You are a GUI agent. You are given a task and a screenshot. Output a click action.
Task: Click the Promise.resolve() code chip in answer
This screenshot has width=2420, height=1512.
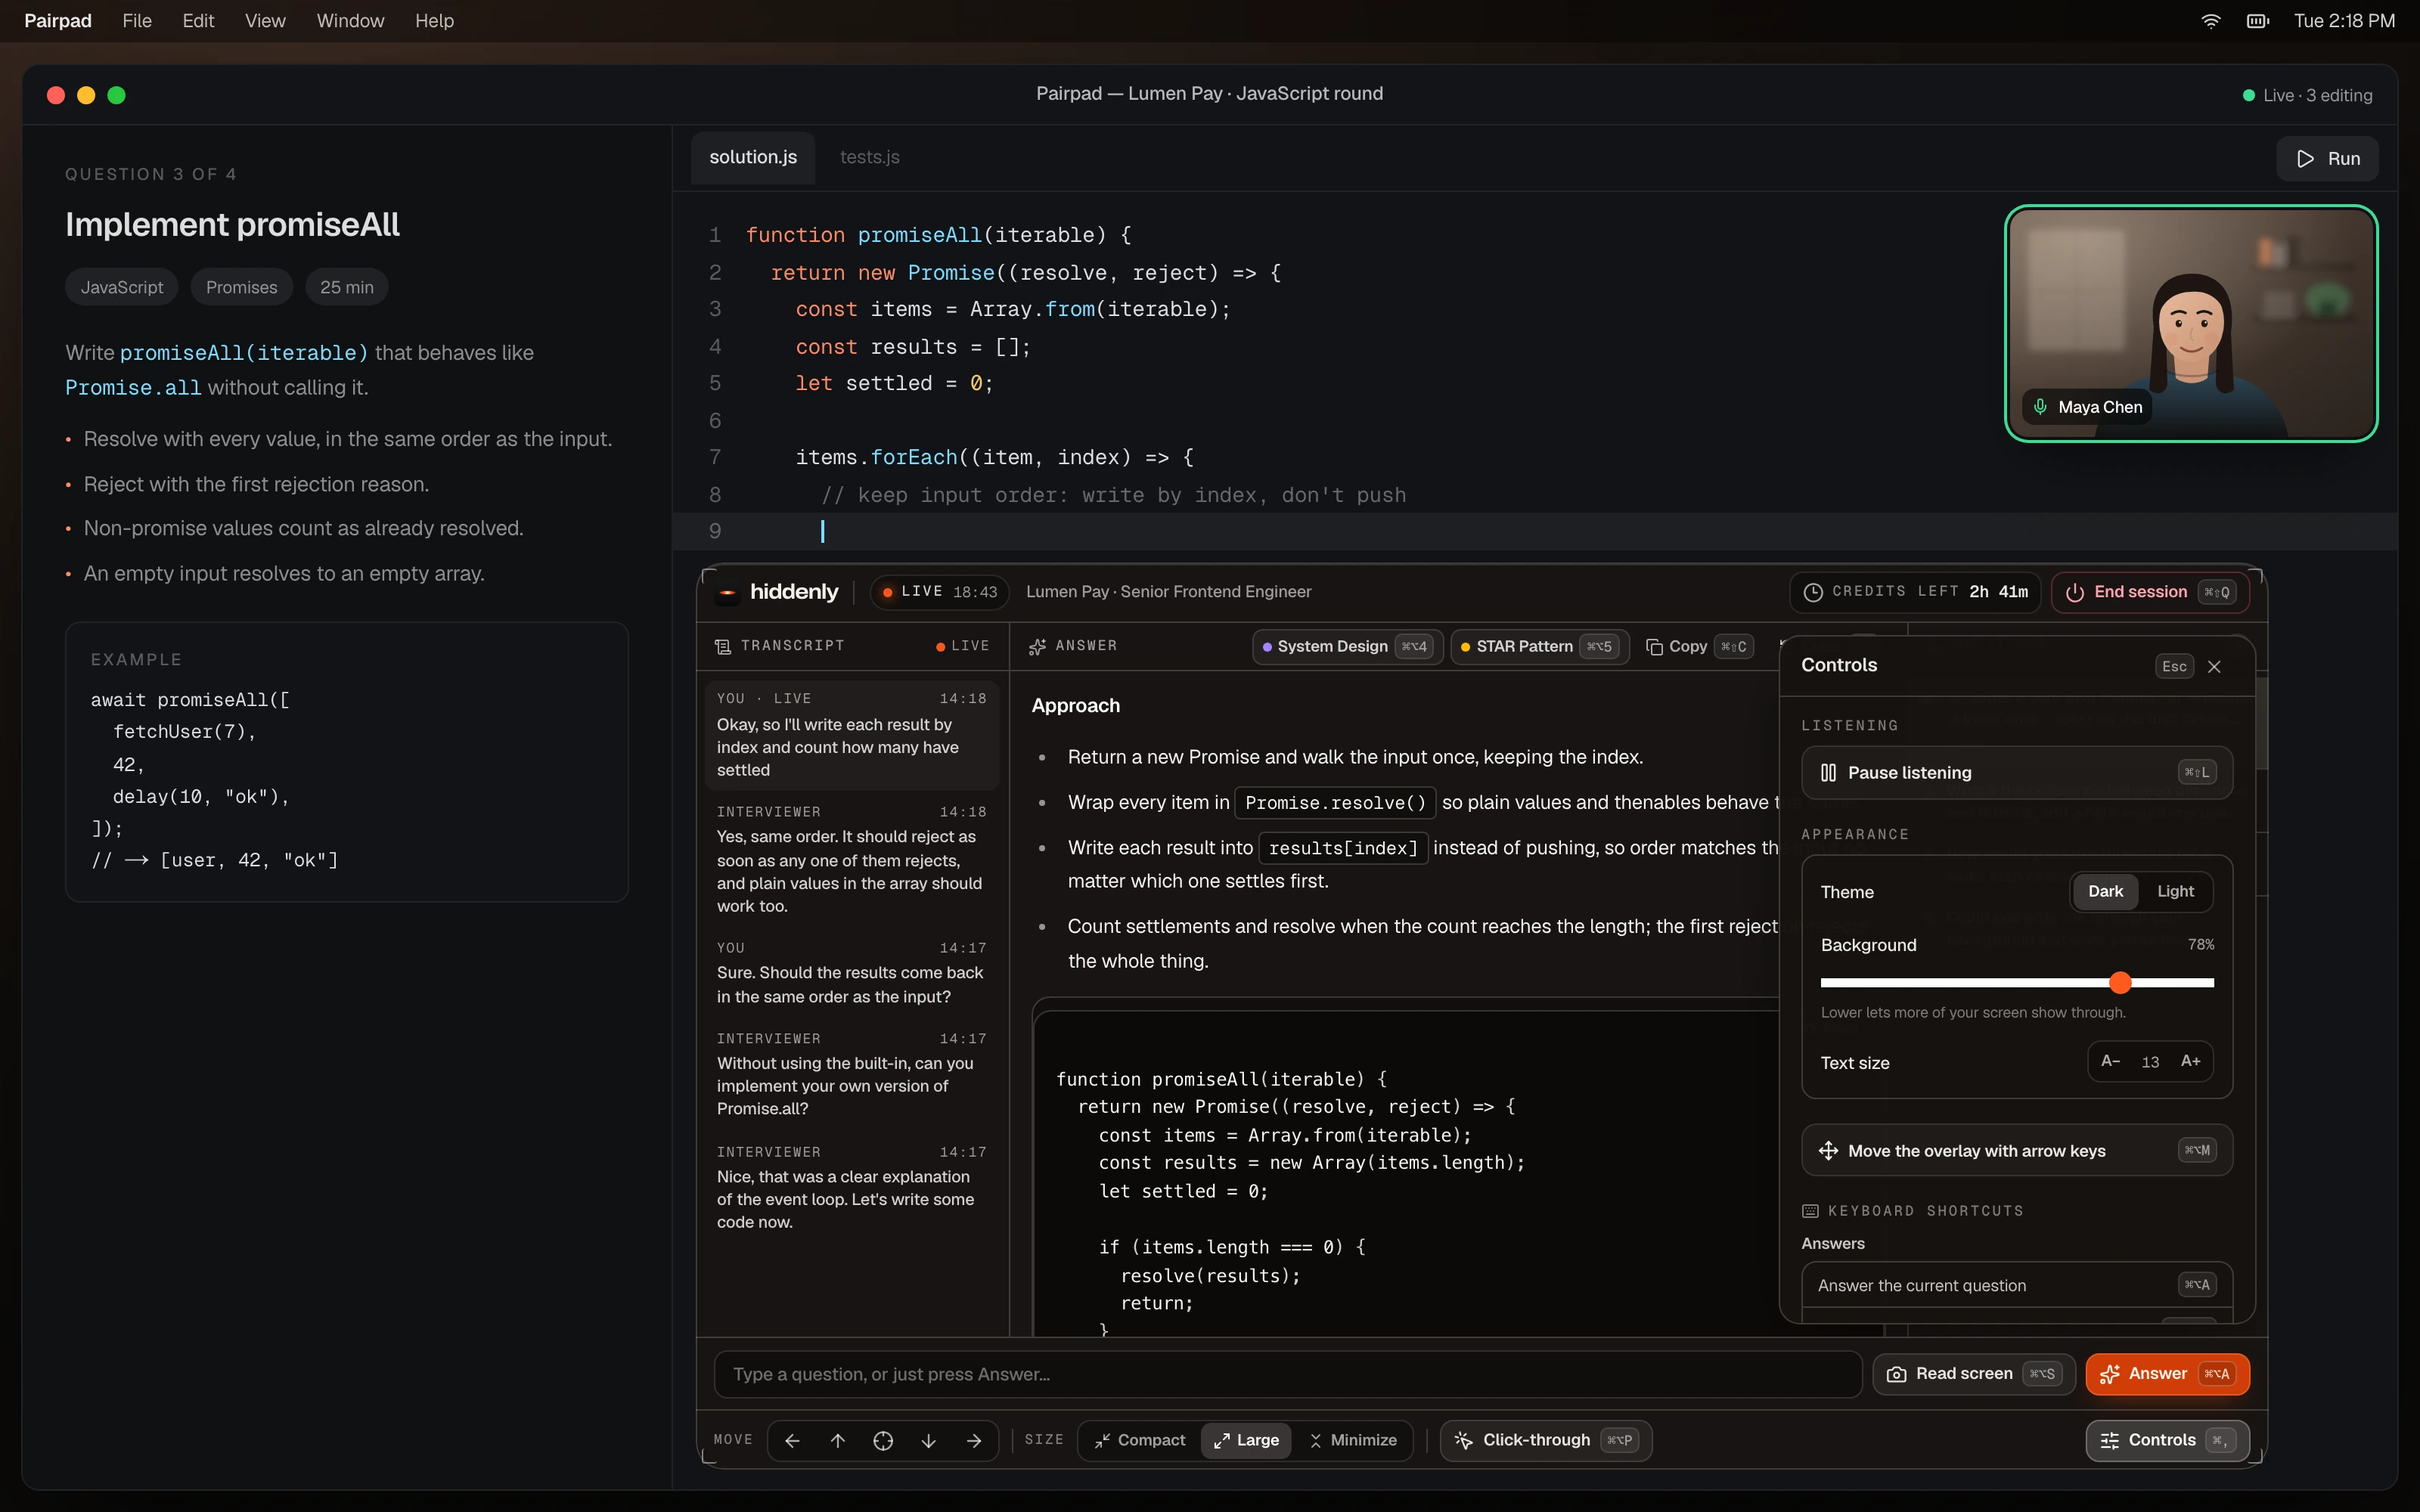click(1335, 802)
